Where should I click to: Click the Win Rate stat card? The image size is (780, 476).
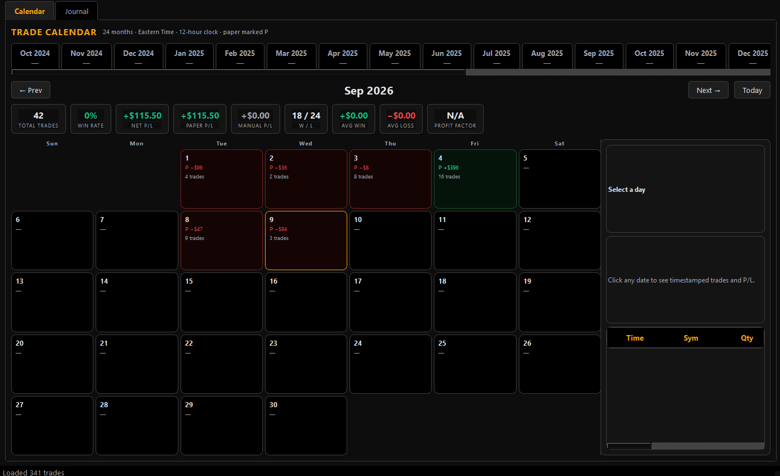pyautogui.click(x=91, y=119)
